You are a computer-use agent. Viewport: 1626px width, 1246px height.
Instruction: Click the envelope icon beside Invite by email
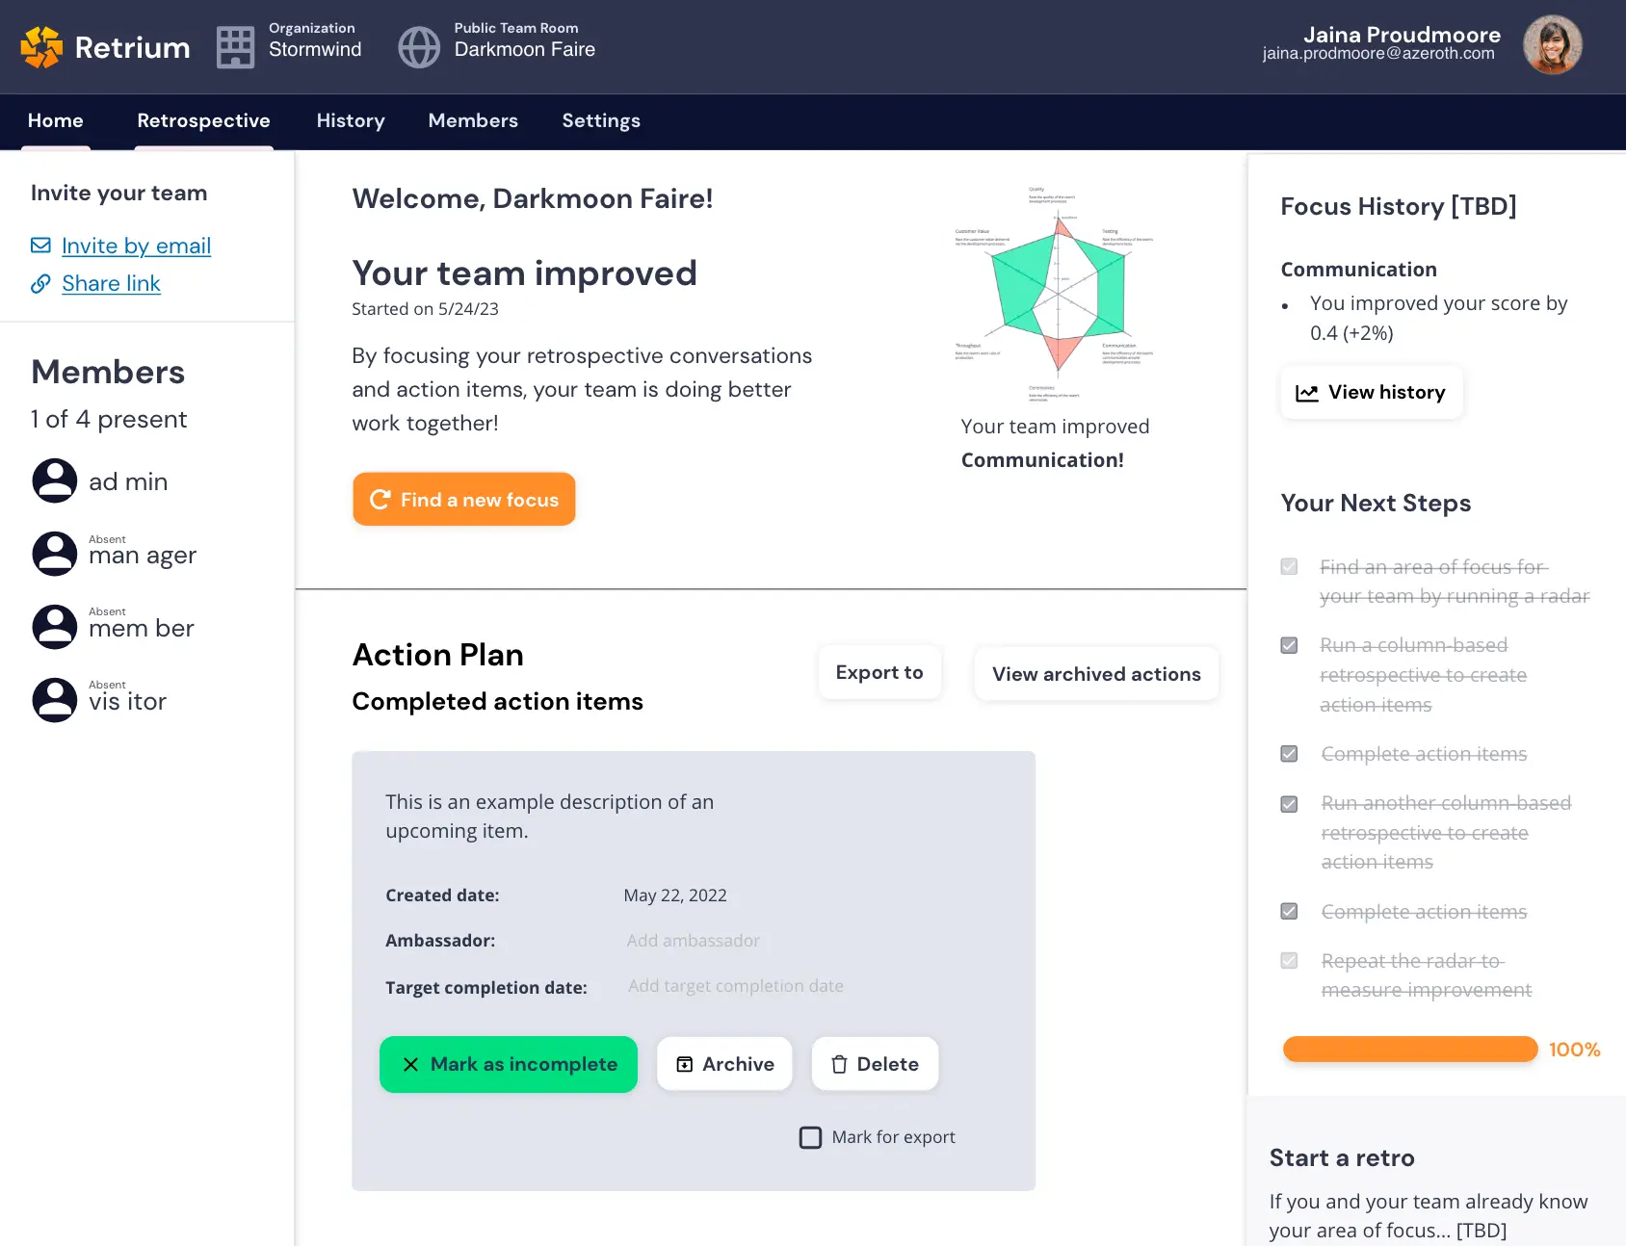(40, 246)
